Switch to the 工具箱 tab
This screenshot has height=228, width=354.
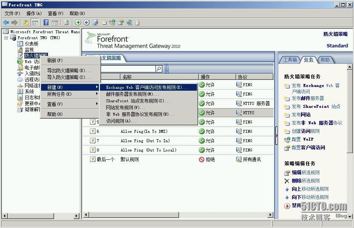[290, 60]
